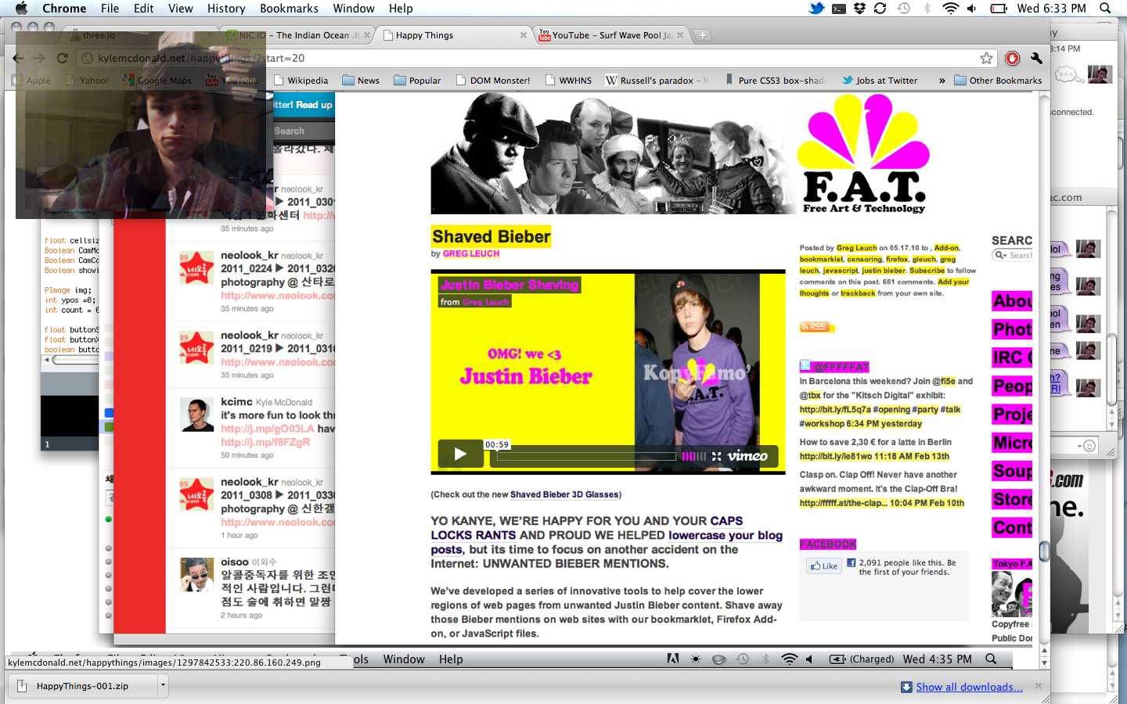Image resolution: width=1127 pixels, height=704 pixels.
Task: Adjust the Vimeo volume bars
Action: (x=693, y=456)
